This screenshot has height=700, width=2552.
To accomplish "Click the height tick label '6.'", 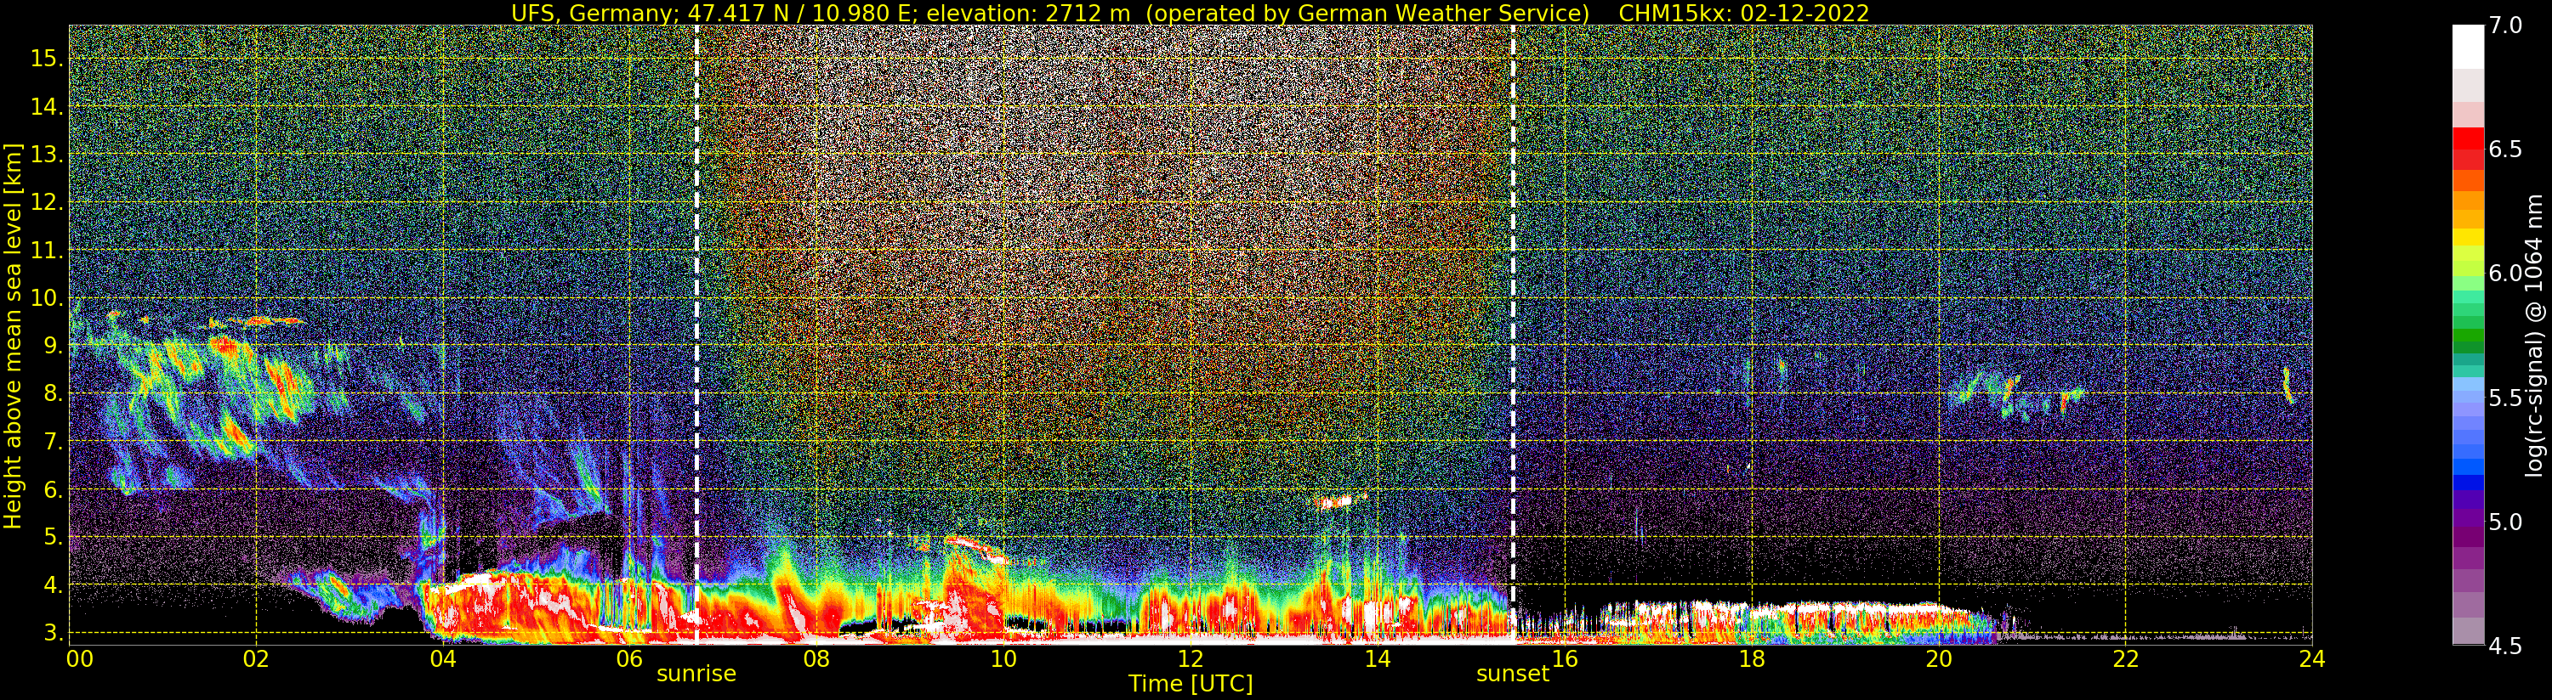I will click(x=54, y=489).
